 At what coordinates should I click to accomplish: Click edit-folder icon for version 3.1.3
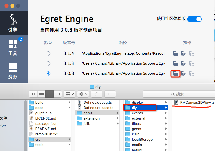[183, 63]
